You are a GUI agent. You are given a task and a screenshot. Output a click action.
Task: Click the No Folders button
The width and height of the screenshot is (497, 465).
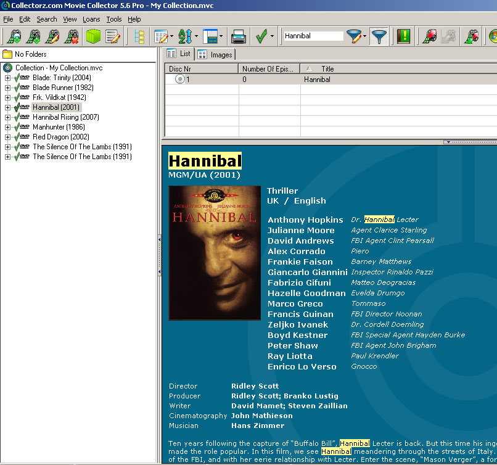point(25,54)
